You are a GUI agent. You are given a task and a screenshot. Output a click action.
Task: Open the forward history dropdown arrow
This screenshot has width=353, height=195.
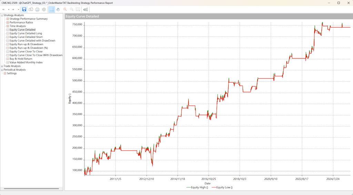tap(18, 9)
